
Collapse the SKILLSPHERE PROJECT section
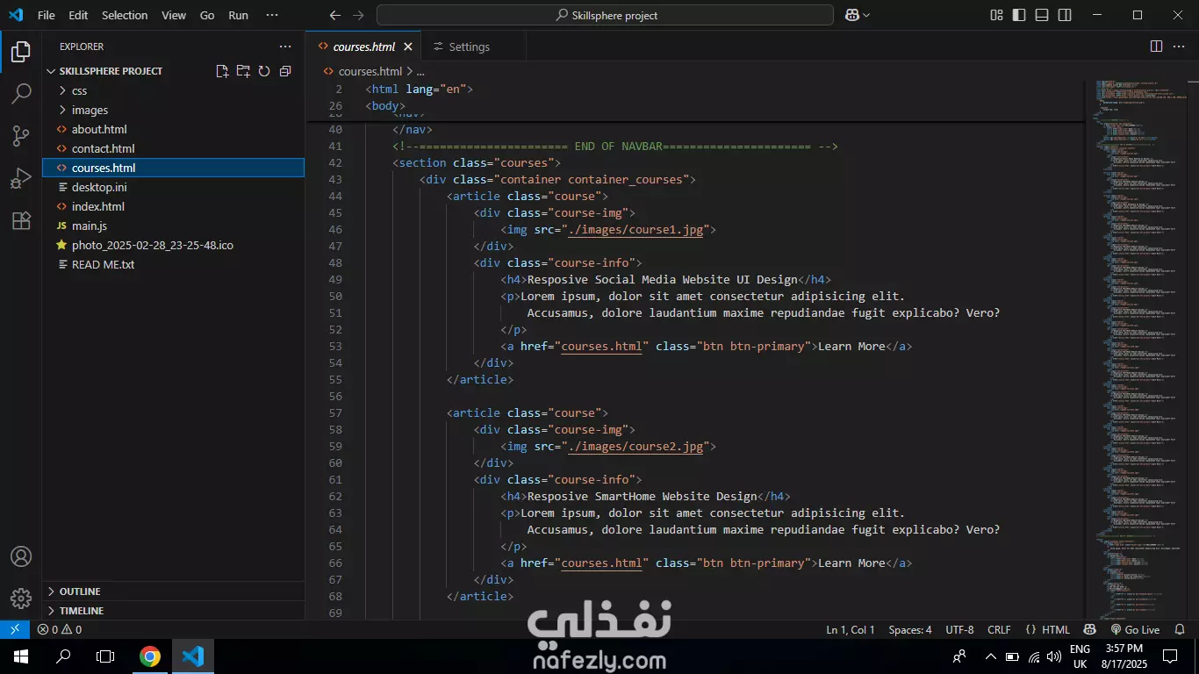click(111, 71)
